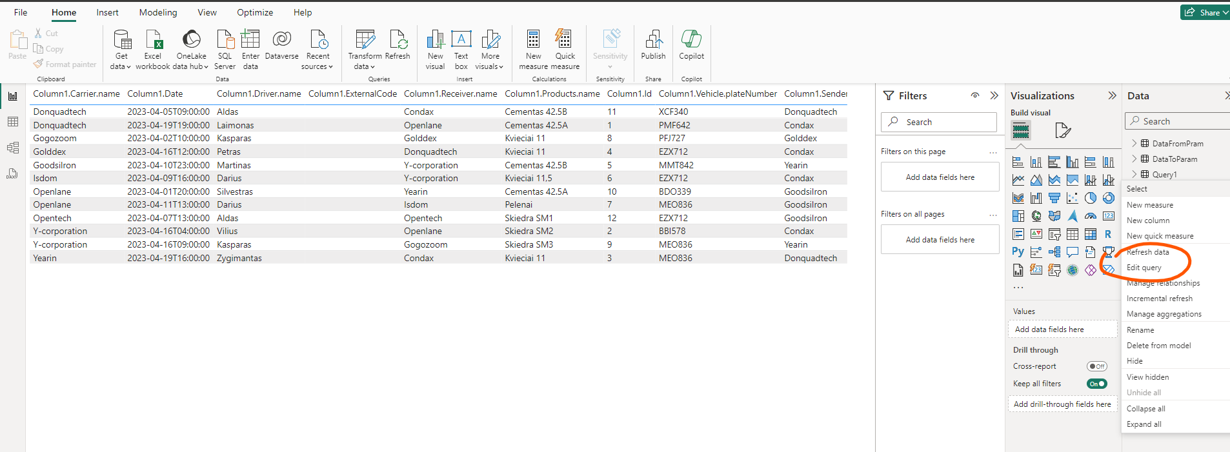Select the Matrix visual
This screenshot has width=1230, height=452.
(1090, 234)
